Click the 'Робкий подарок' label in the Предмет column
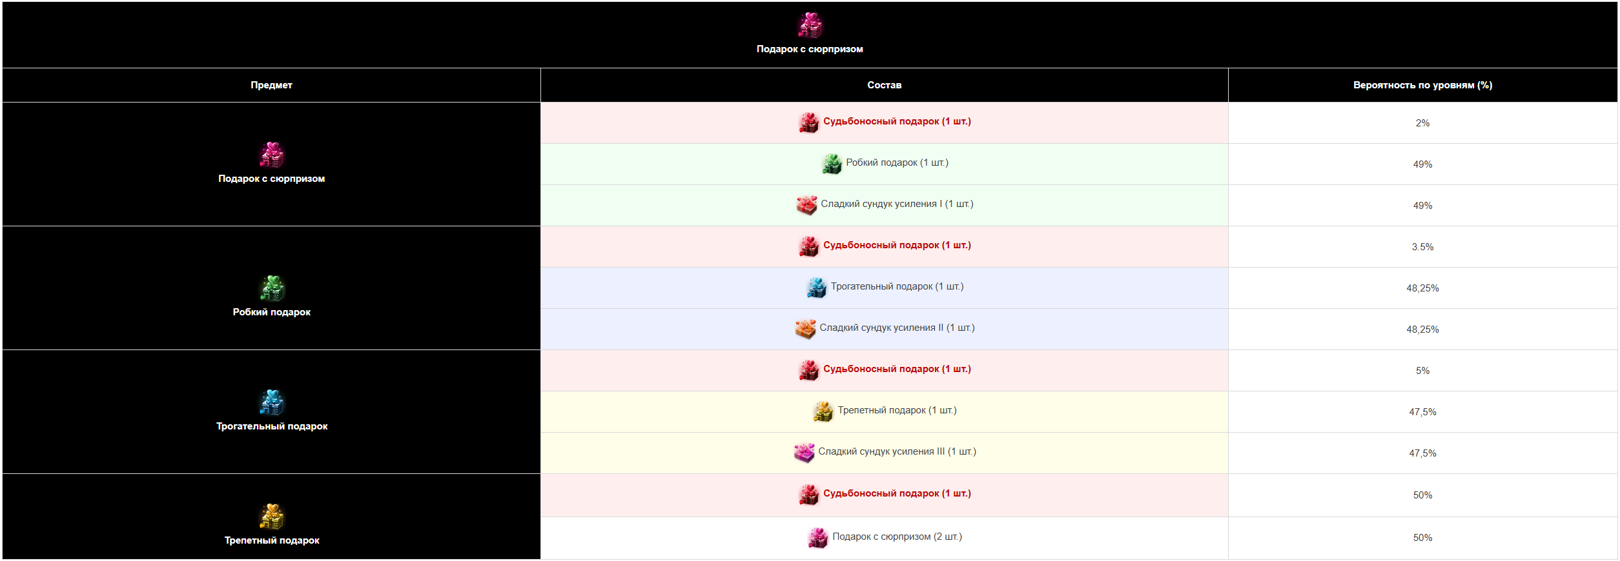 (x=271, y=312)
